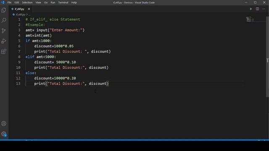Click the string "Enter Amount:"

[x=66, y=30]
